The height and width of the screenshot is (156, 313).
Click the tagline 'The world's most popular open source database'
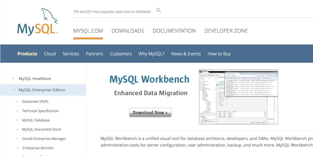pos(112,12)
